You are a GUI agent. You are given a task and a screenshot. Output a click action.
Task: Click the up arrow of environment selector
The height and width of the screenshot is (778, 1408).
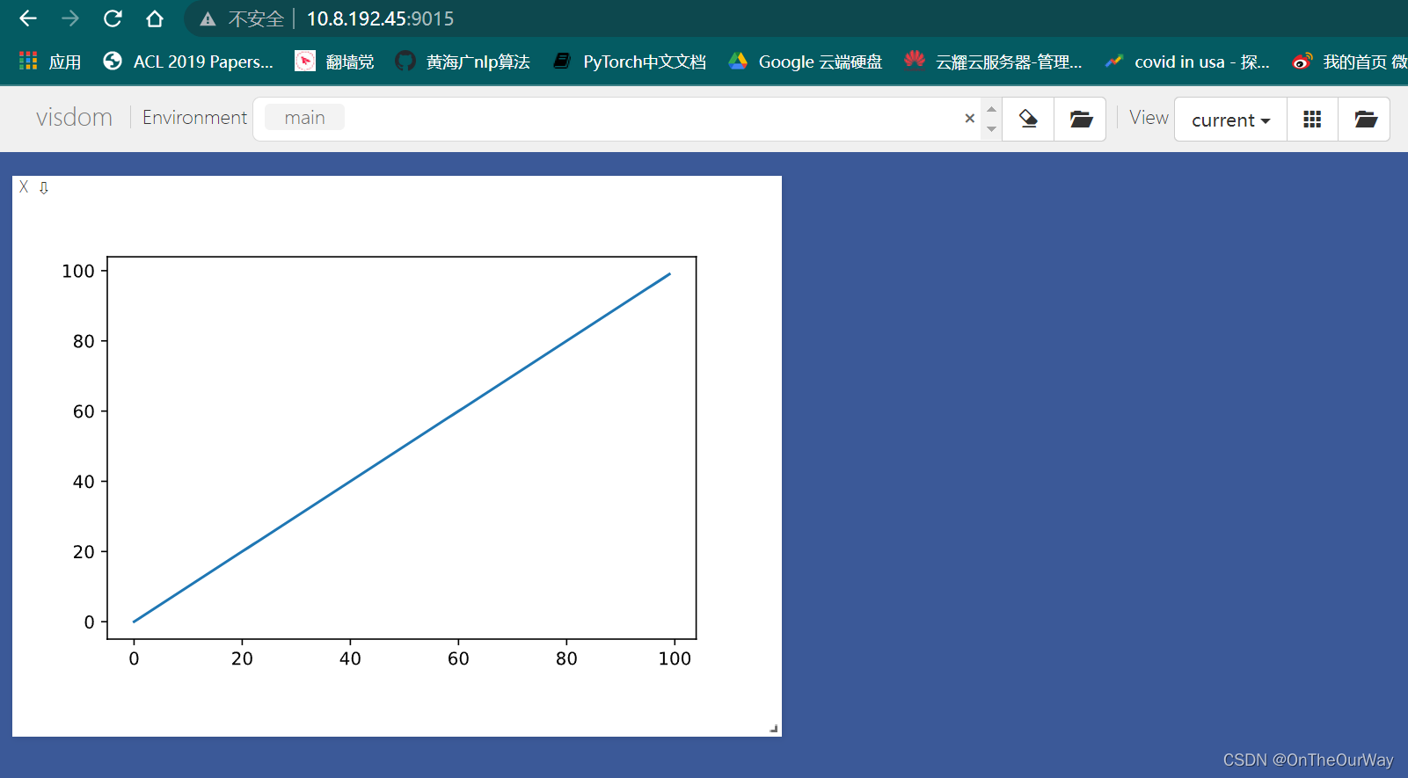pos(991,109)
